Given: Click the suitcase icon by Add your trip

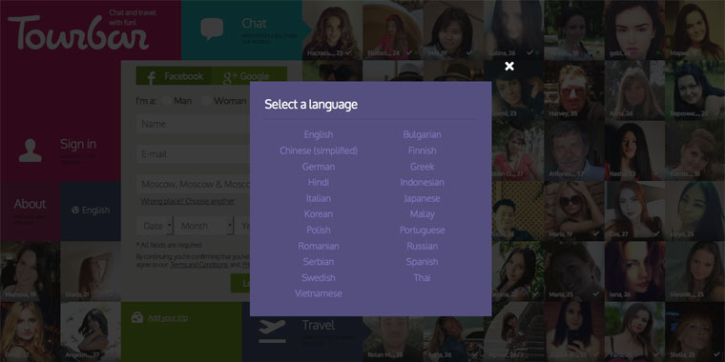Looking at the screenshot, I should pyautogui.click(x=136, y=317).
